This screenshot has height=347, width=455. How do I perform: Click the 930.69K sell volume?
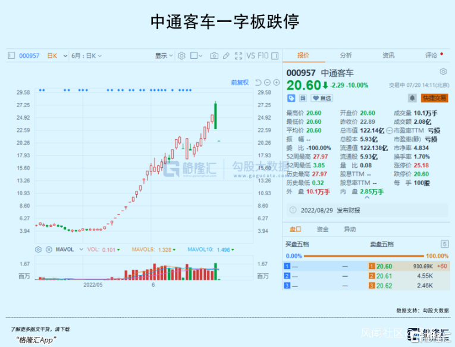(x=423, y=266)
